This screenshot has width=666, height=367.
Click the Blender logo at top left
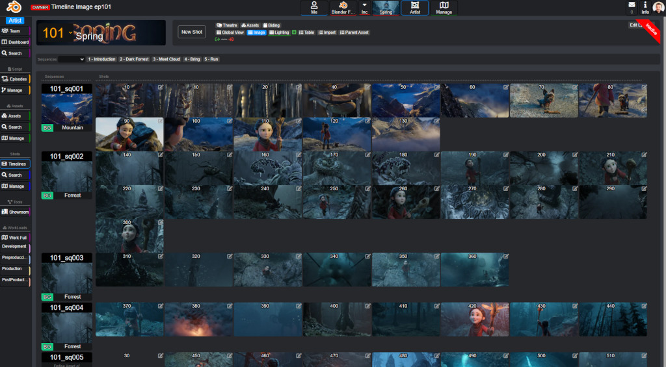(14, 6)
